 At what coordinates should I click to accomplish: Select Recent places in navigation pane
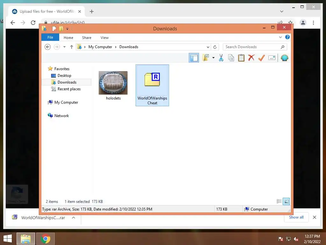click(x=69, y=89)
